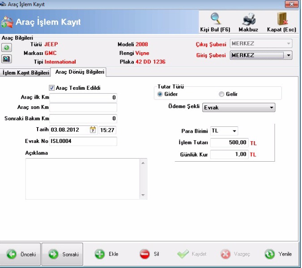
Task: Click the Makbuz printer icon
Action: (x=248, y=19)
